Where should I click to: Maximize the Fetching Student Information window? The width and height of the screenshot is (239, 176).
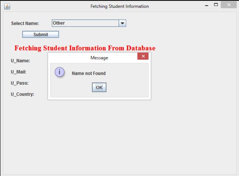click(216, 5)
